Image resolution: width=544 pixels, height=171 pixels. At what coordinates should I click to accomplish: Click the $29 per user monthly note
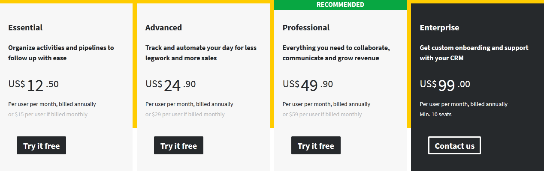click(x=185, y=114)
